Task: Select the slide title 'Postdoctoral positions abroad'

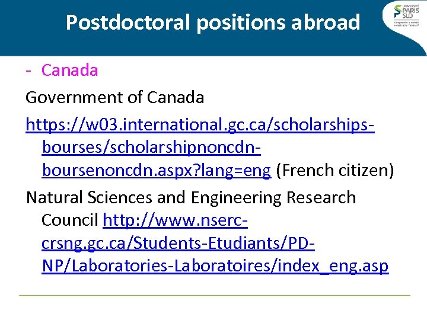Action: (212, 23)
